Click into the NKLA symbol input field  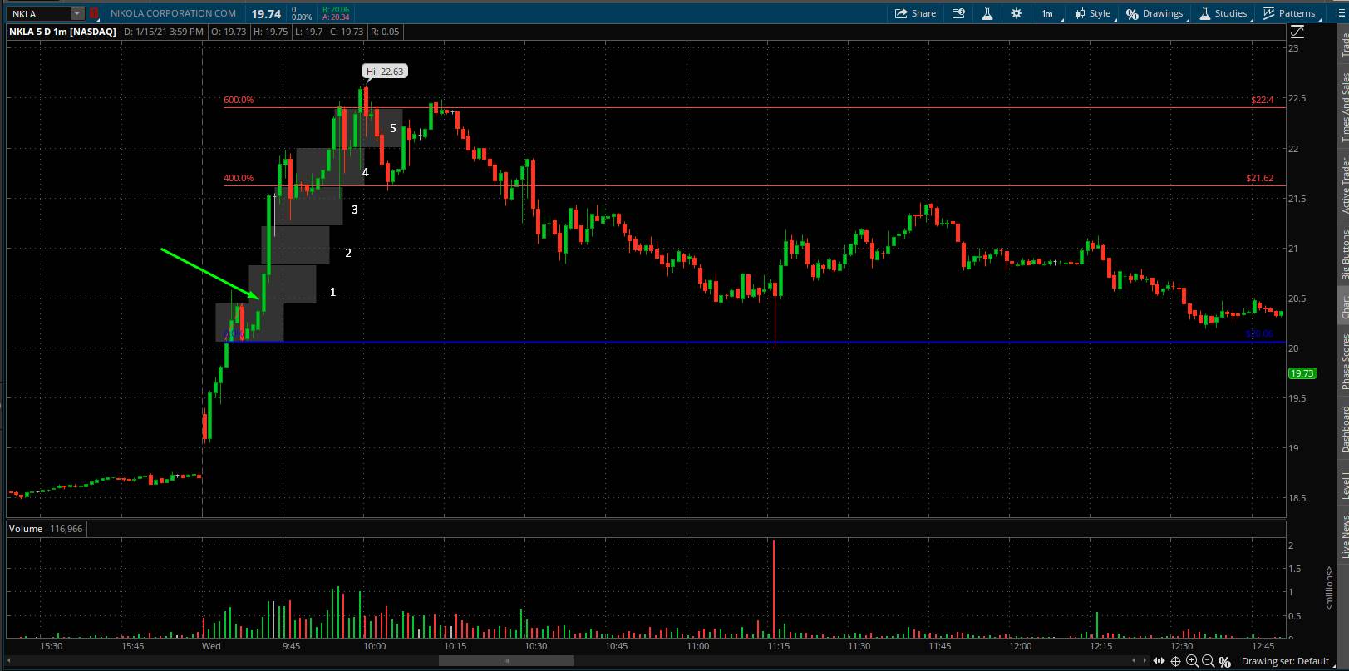coord(38,13)
